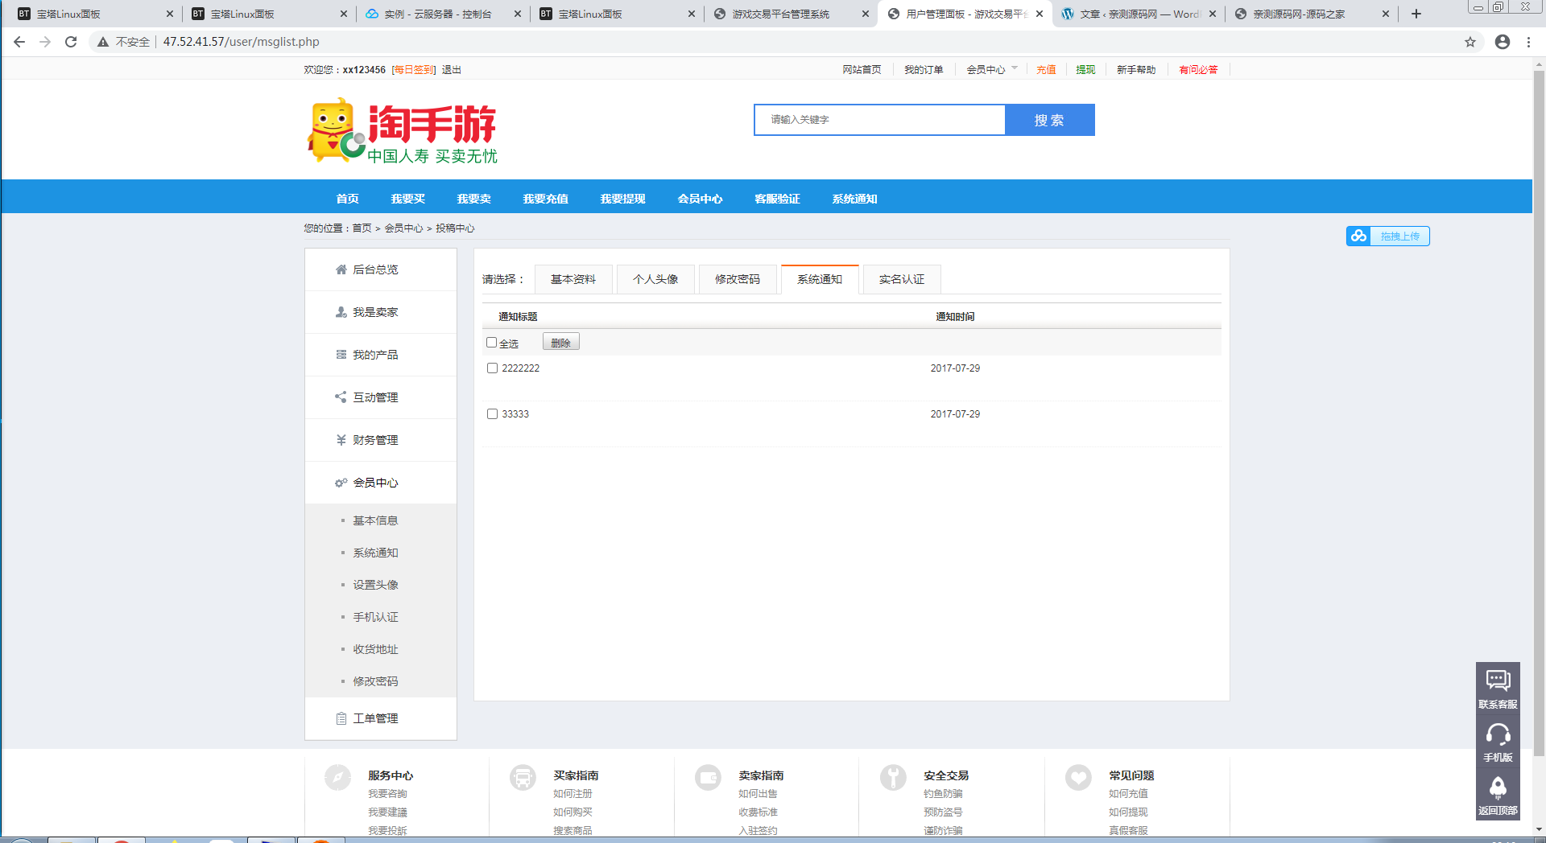Open a new browser tab with plus

point(1416,14)
